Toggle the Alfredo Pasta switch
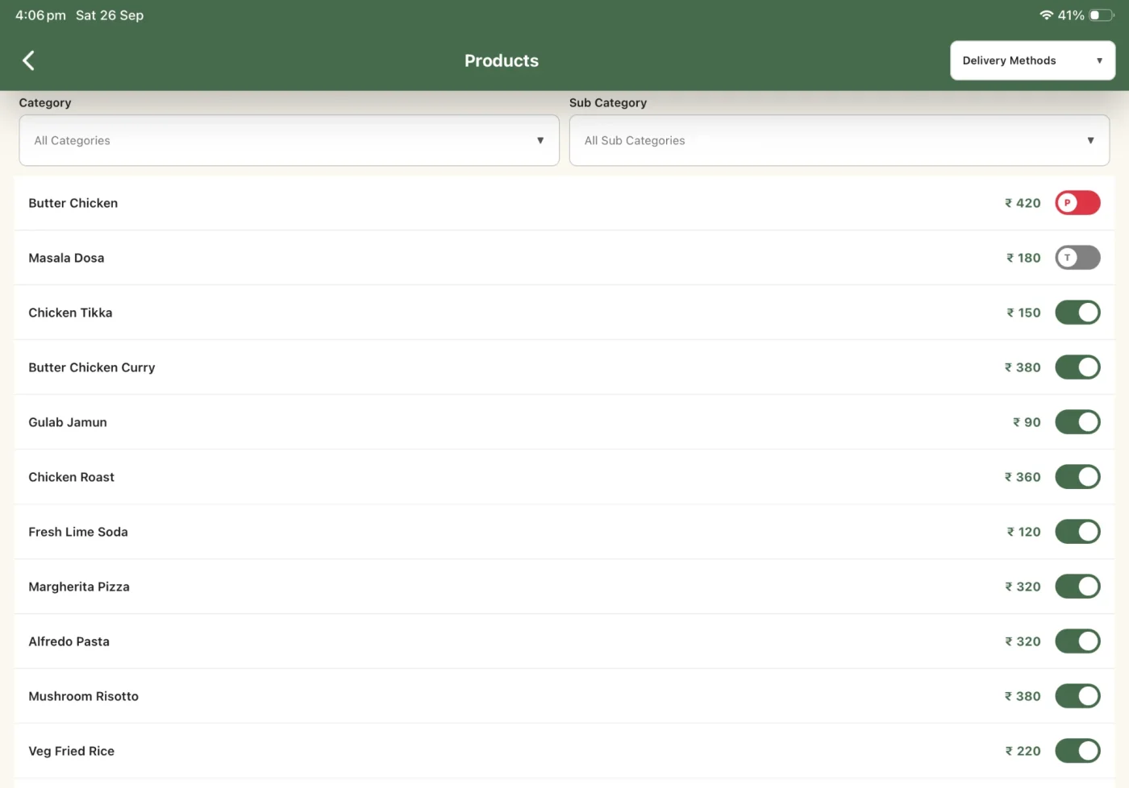 (x=1077, y=641)
